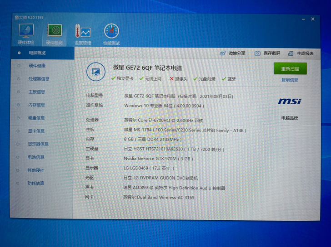Click the 电脑品牌 label under MSI
Viewport: 331px width, 247px height.
point(290,118)
